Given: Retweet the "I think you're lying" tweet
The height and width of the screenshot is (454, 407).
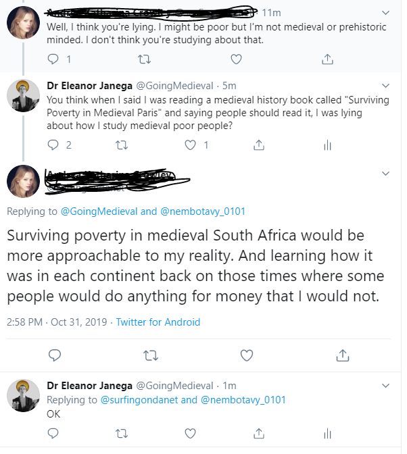Looking at the screenshot, I should point(144,59).
